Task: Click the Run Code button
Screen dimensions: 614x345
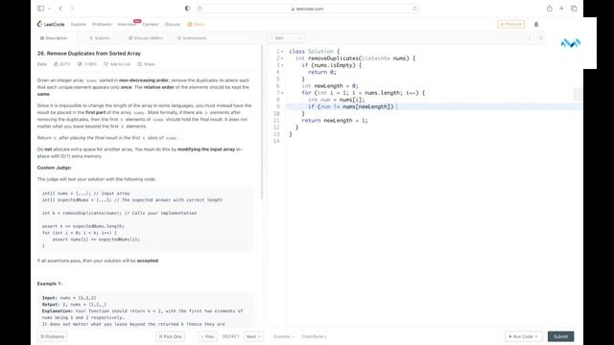Action: [x=523, y=336]
